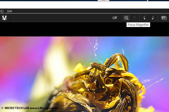The width and height of the screenshot is (169, 112).
Task: Rotate the image clockwise
Action: click(x=153, y=18)
